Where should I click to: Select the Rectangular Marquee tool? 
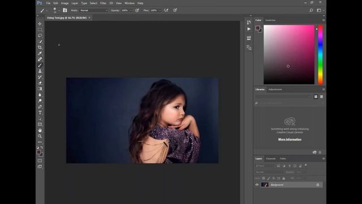40,29
